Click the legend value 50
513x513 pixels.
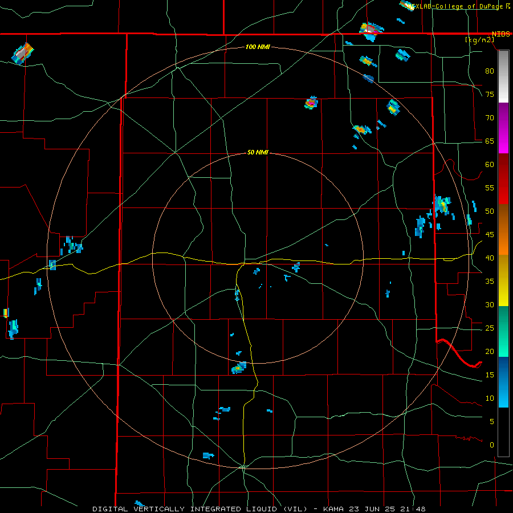[x=490, y=211]
